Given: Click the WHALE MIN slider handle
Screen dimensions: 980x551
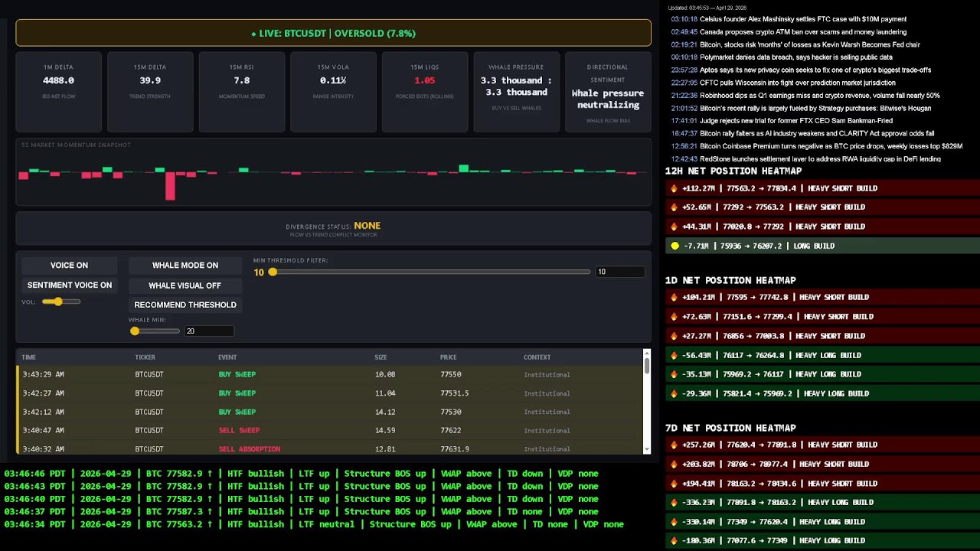Looking at the screenshot, I should click(x=135, y=331).
